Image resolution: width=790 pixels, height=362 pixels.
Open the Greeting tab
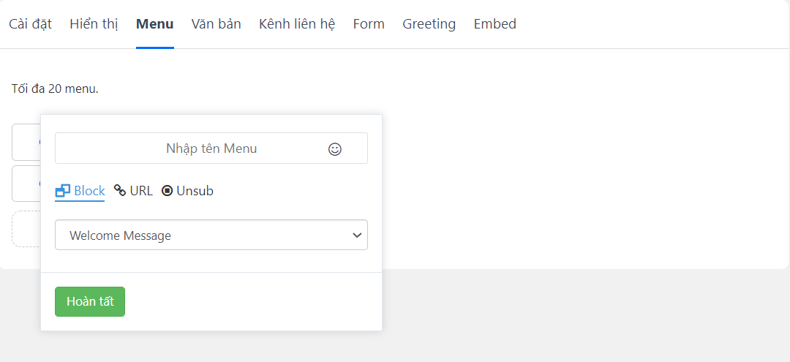click(429, 24)
